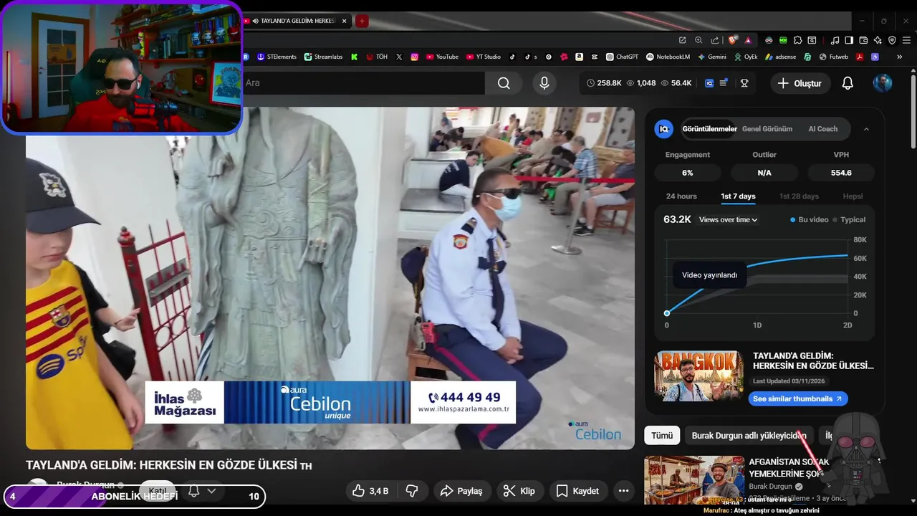Click See similar thumbnails button
The image size is (917, 516).
[798, 398]
